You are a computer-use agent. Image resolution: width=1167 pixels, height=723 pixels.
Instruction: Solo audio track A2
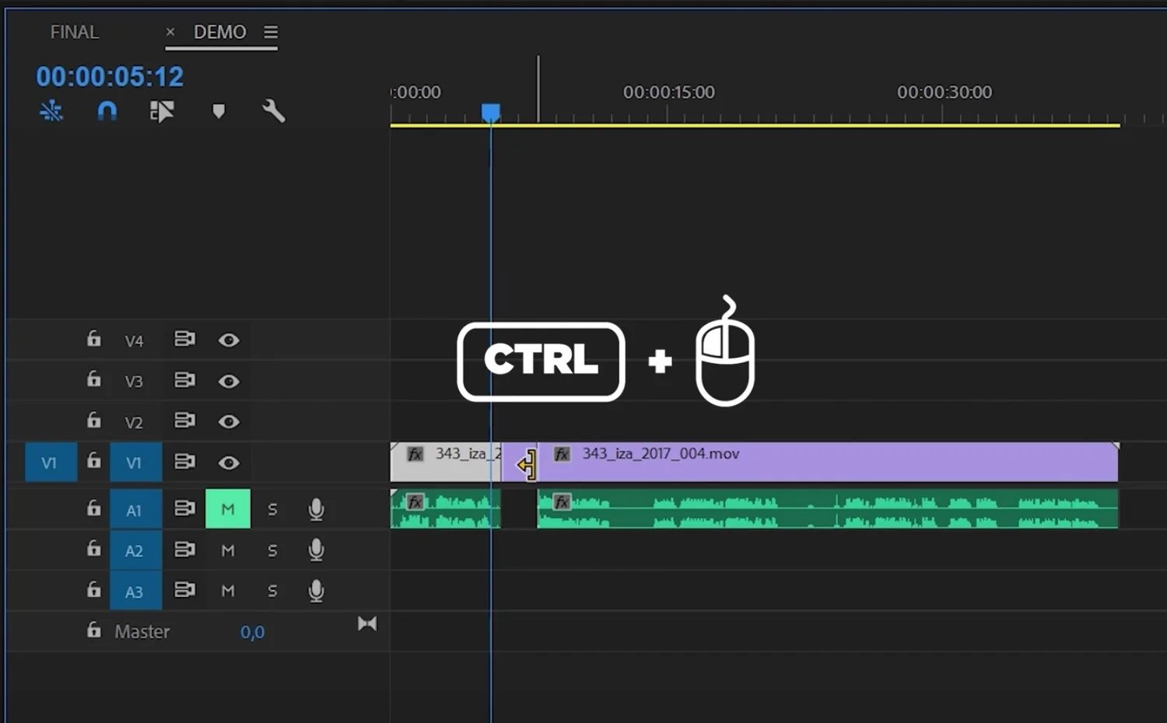(272, 550)
